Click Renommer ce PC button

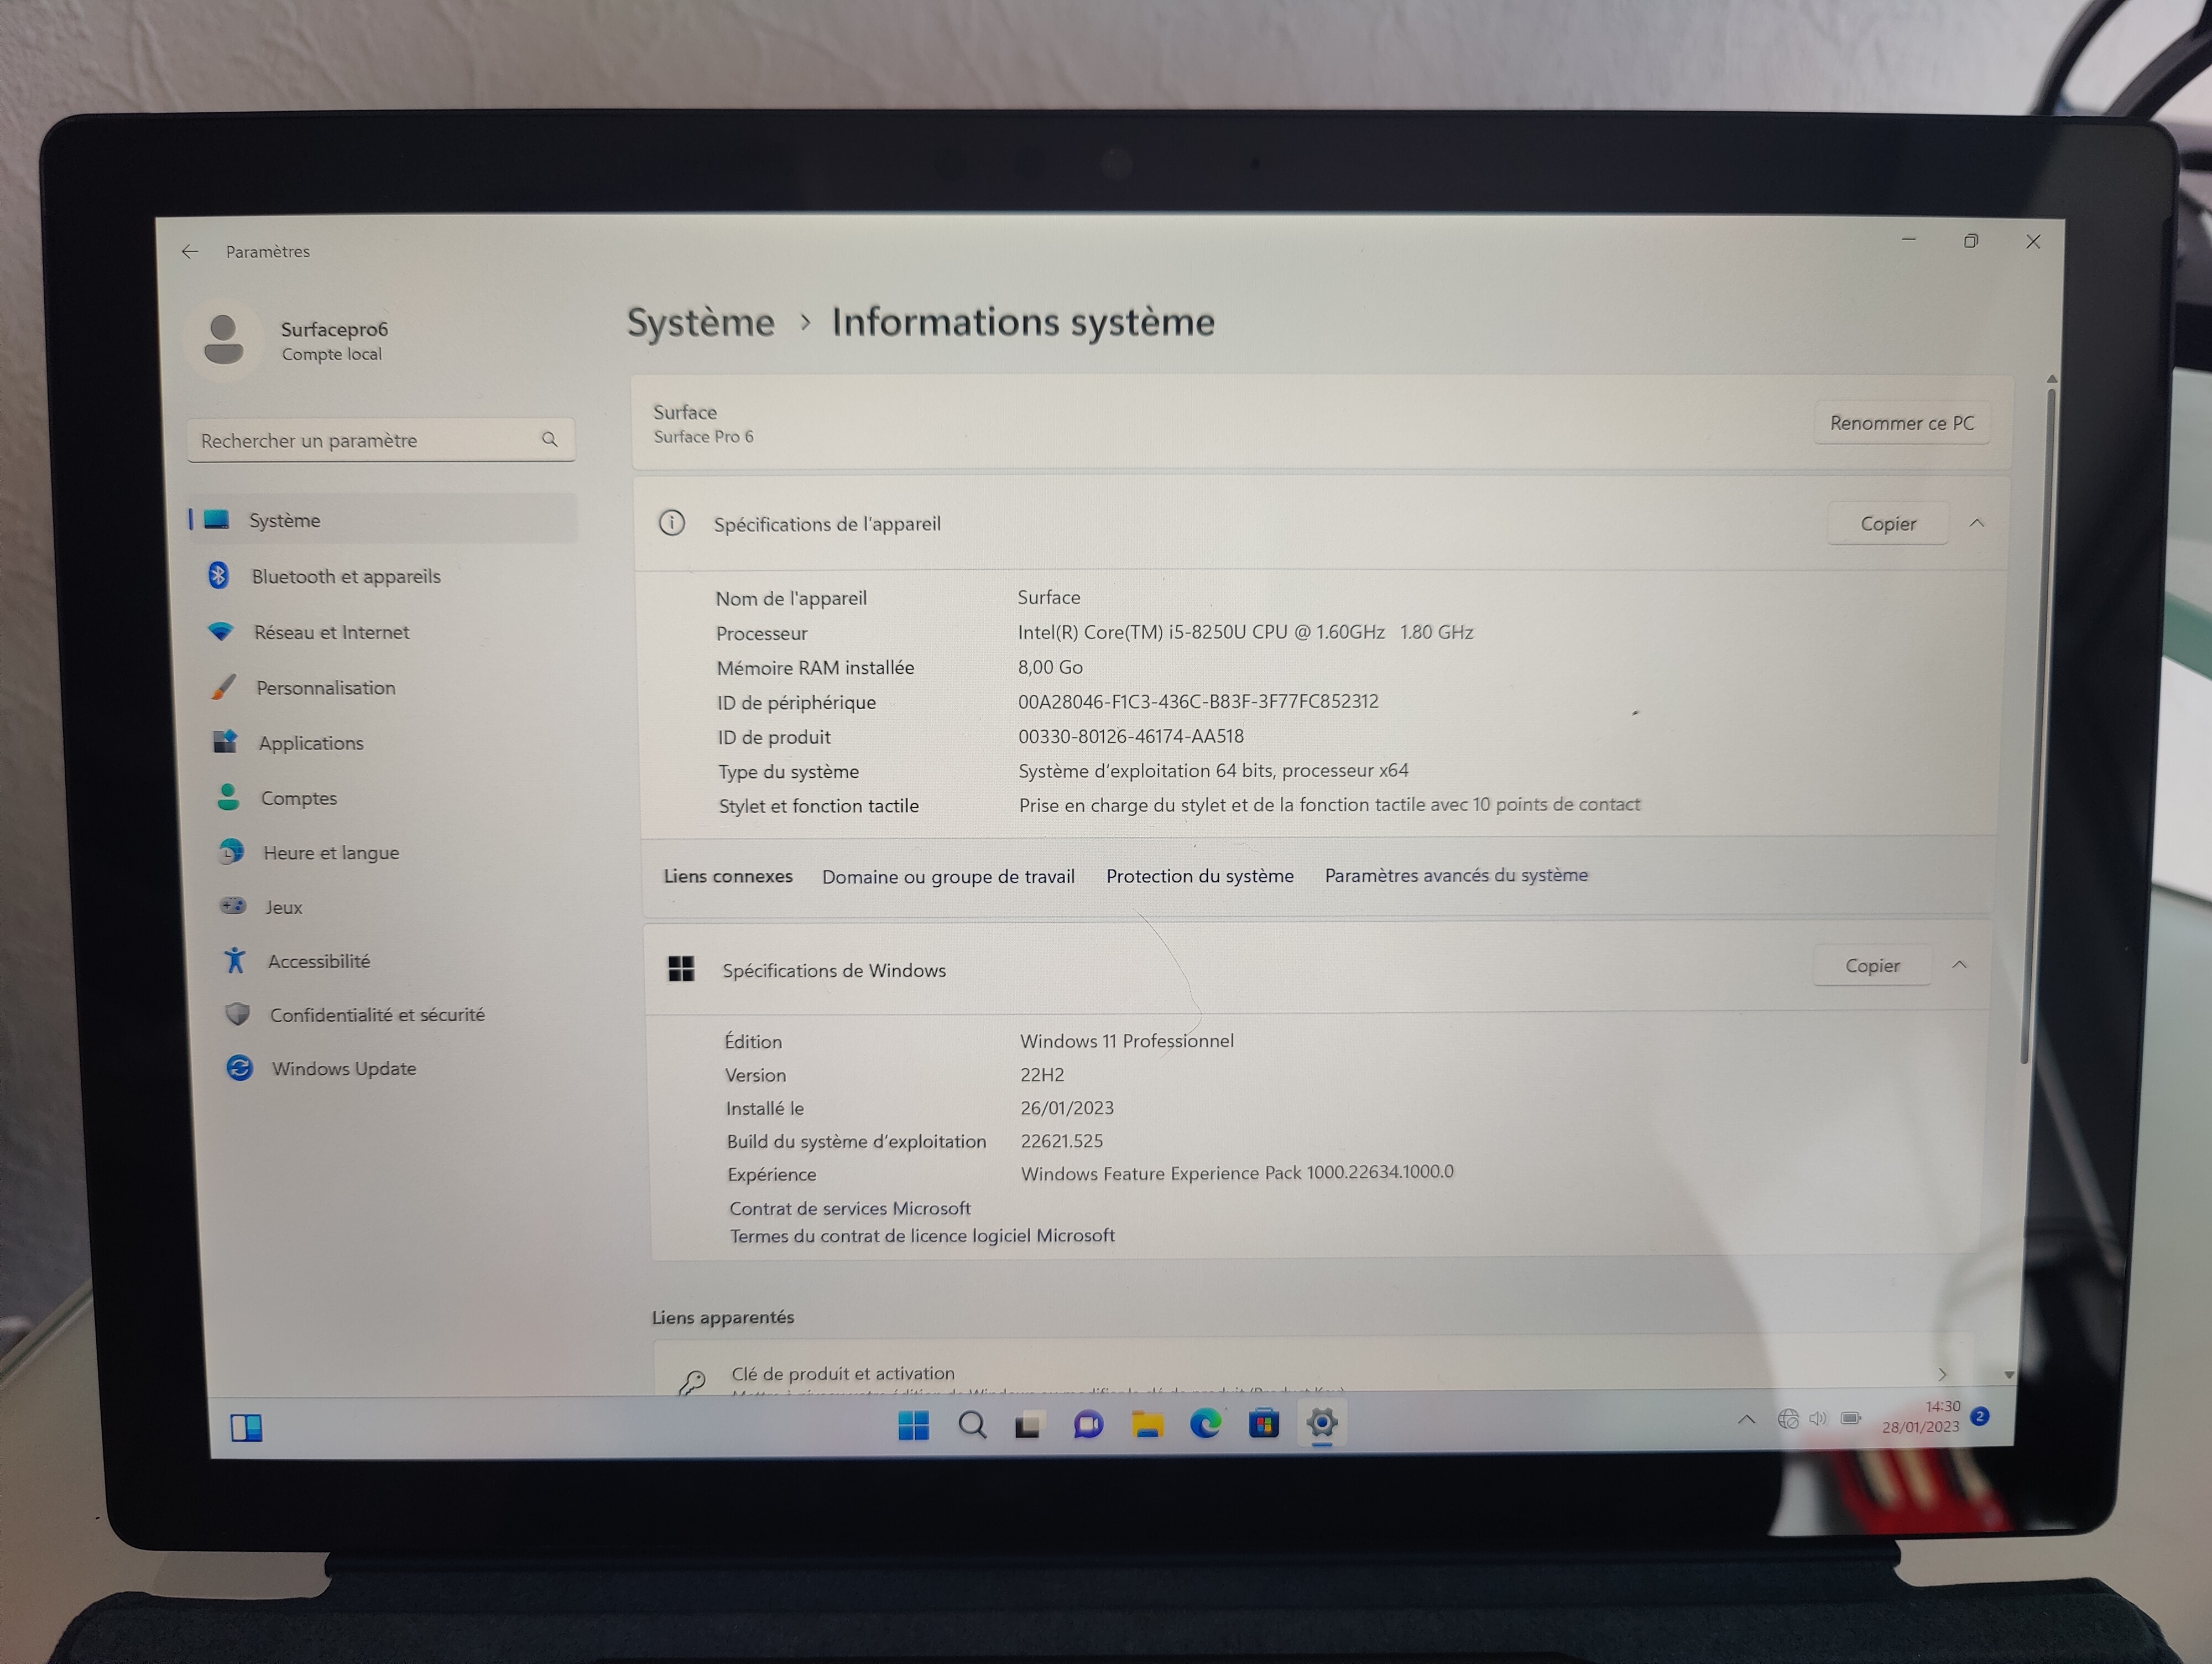tap(1901, 423)
